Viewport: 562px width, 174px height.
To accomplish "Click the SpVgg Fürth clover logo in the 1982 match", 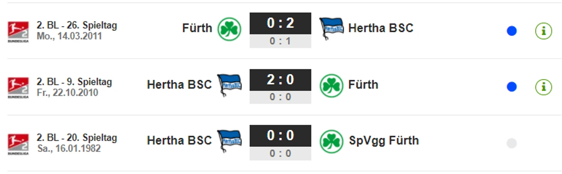I will (x=331, y=142).
